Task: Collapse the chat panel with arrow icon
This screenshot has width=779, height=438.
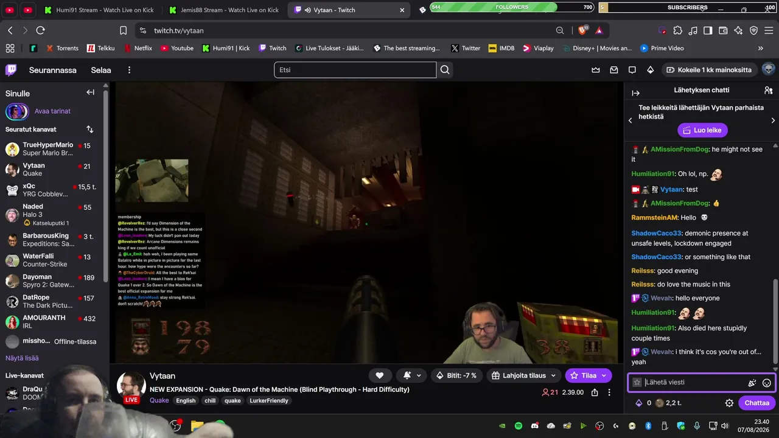Action: point(636,93)
